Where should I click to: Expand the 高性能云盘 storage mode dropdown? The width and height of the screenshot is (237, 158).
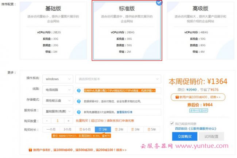(x=58, y=101)
